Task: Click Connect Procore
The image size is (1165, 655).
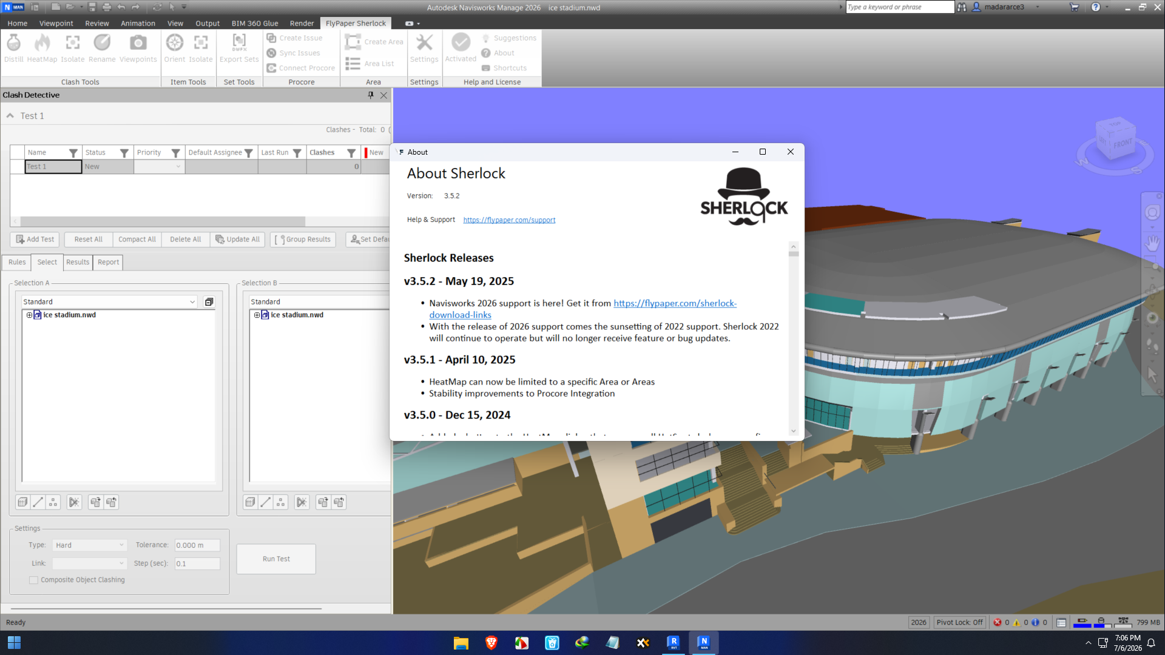Action: [x=301, y=68]
